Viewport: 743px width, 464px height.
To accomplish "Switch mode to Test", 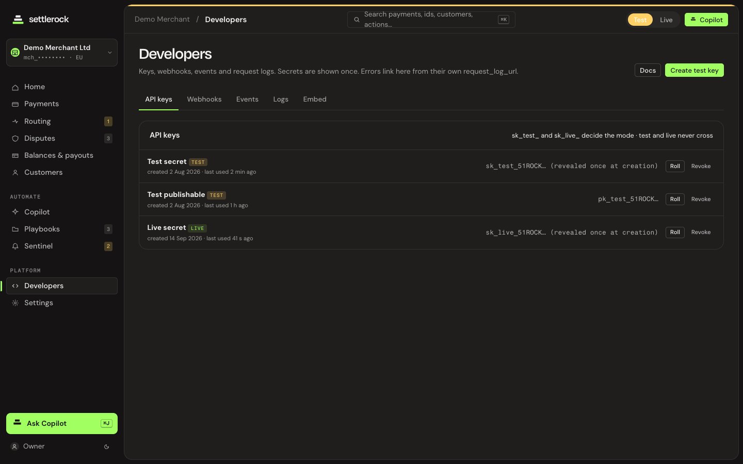I will point(640,20).
